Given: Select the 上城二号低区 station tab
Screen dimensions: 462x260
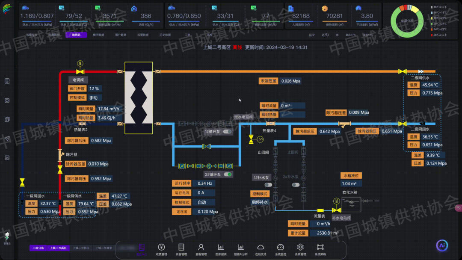Looking at the screenshot, I should (81, 248).
